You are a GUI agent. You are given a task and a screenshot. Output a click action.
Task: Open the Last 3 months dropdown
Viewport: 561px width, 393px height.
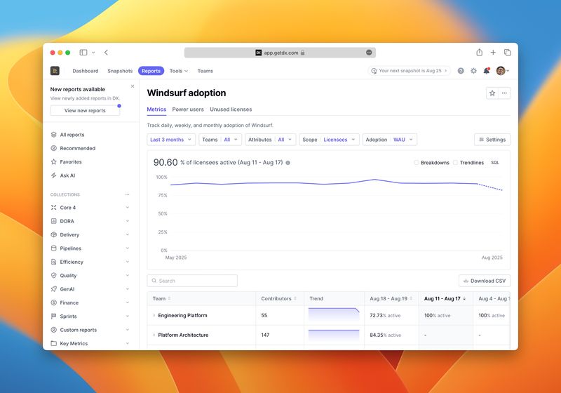click(x=171, y=140)
